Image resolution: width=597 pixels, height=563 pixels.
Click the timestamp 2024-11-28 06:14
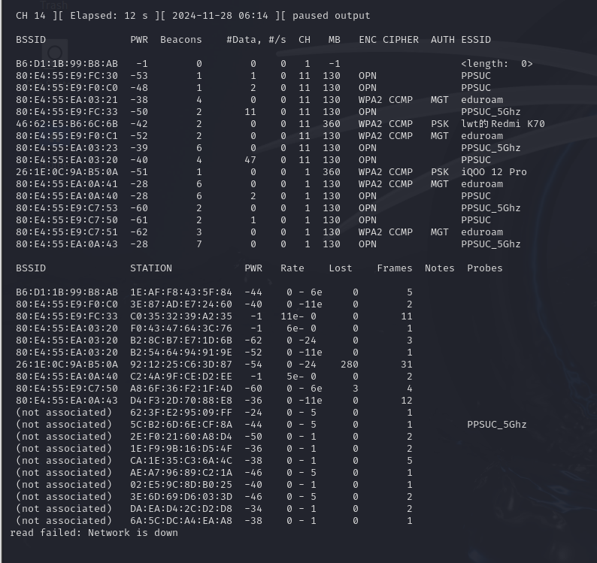click(220, 16)
